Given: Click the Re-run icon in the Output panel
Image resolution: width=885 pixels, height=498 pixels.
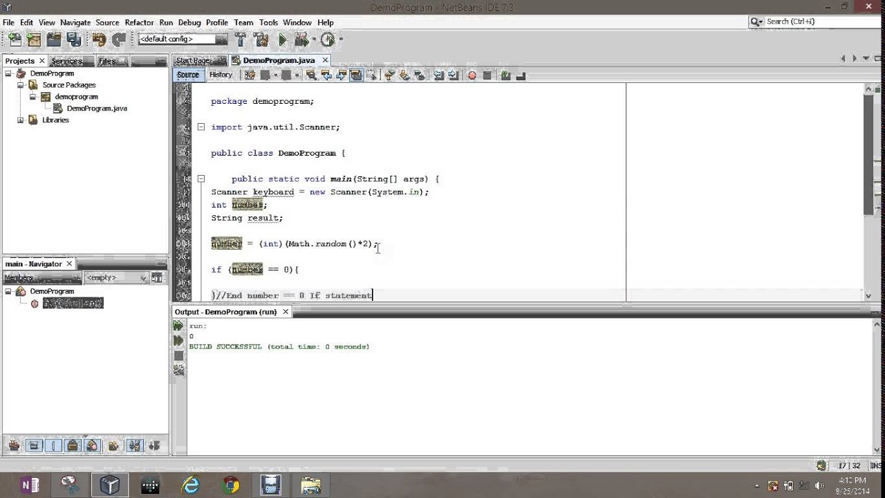Looking at the screenshot, I should (178, 326).
